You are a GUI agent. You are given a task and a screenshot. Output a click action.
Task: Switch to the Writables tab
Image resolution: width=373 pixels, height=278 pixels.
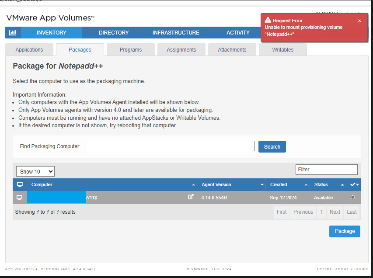coord(282,50)
